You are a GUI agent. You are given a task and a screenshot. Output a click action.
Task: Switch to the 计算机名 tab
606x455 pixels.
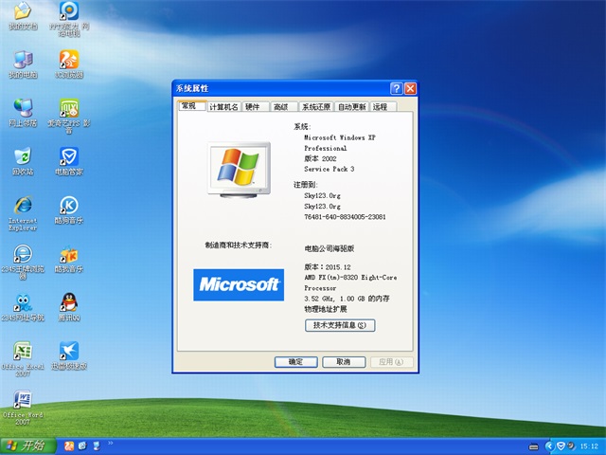(x=223, y=108)
